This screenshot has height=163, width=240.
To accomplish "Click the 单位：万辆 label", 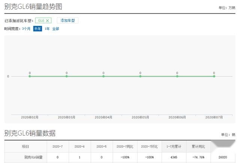I will pyautogui.click(x=227, y=8).
